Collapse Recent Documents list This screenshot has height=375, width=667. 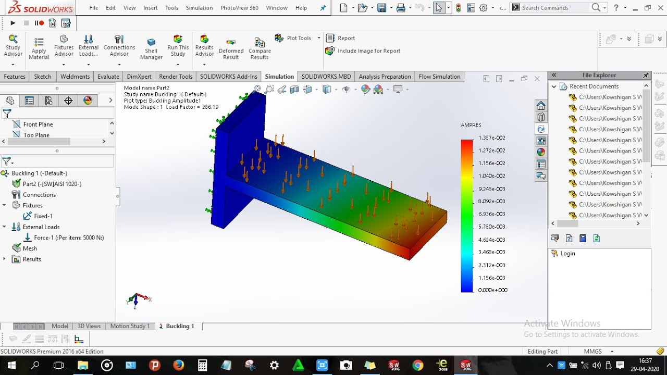554,86
